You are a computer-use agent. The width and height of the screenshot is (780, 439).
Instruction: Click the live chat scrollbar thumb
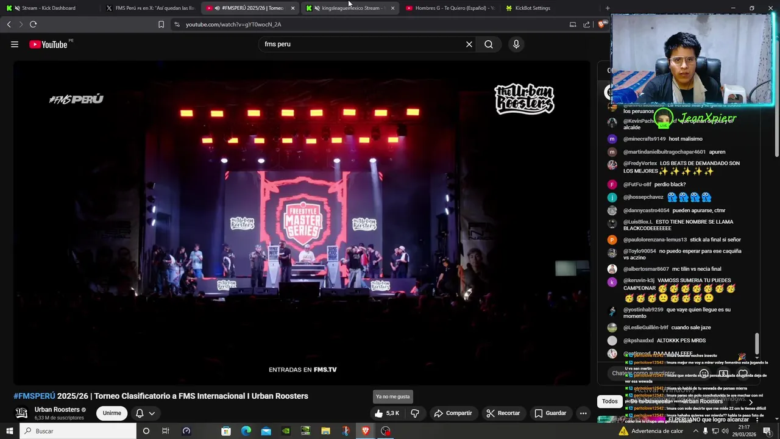pyautogui.click(x=757, y=343)
